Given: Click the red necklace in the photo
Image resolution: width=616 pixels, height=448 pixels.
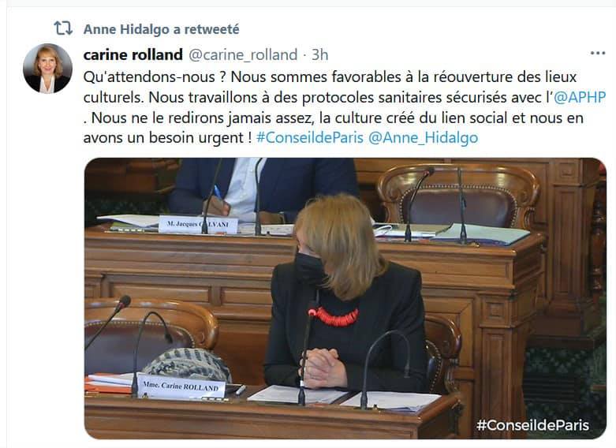Looking at the screenshot, I should tap(336, 317).
